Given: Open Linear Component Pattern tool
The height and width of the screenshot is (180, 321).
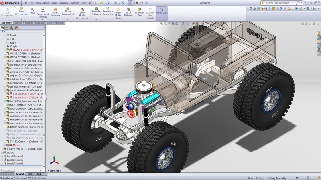Looking at the screenshot, I should 43,13.
